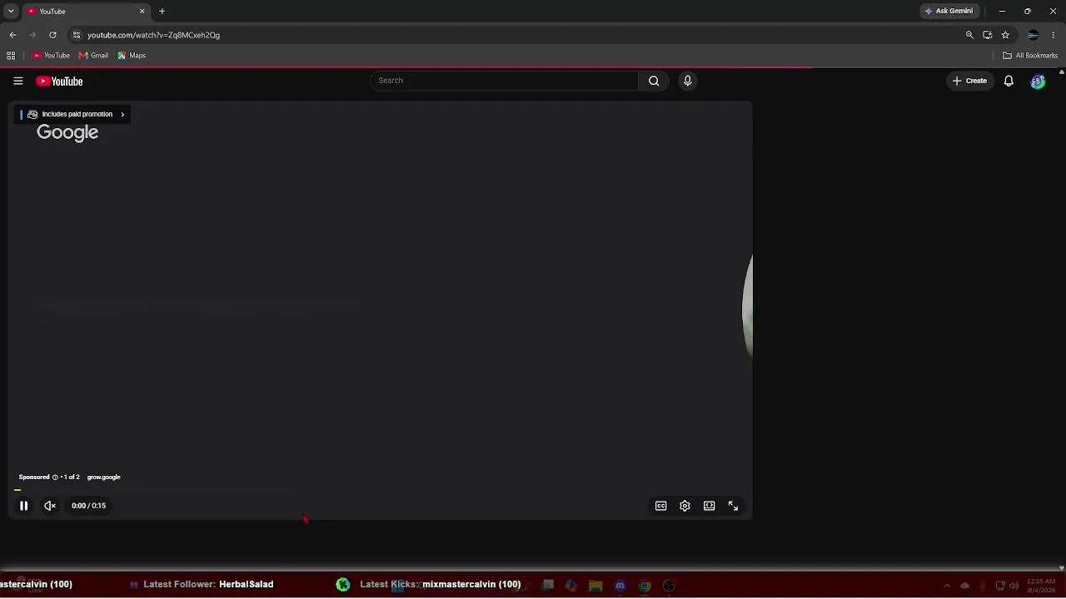View site information in address bar
This screenshot has width=1066, height=599.
click(77, 35)
